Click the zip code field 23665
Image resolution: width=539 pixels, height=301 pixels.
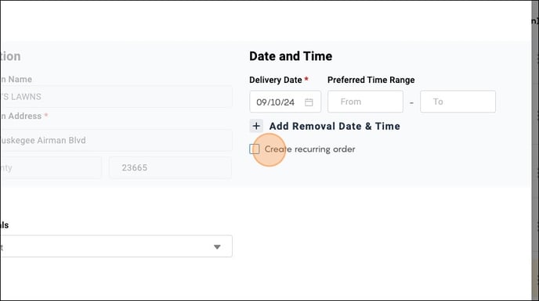170,167
